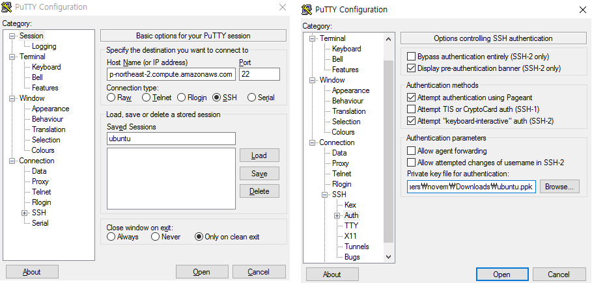Image resolution: width=592 pixels, height=283 pixels.
Task: Click Delete button for saved sessions
Action: [x=259, y=191]
